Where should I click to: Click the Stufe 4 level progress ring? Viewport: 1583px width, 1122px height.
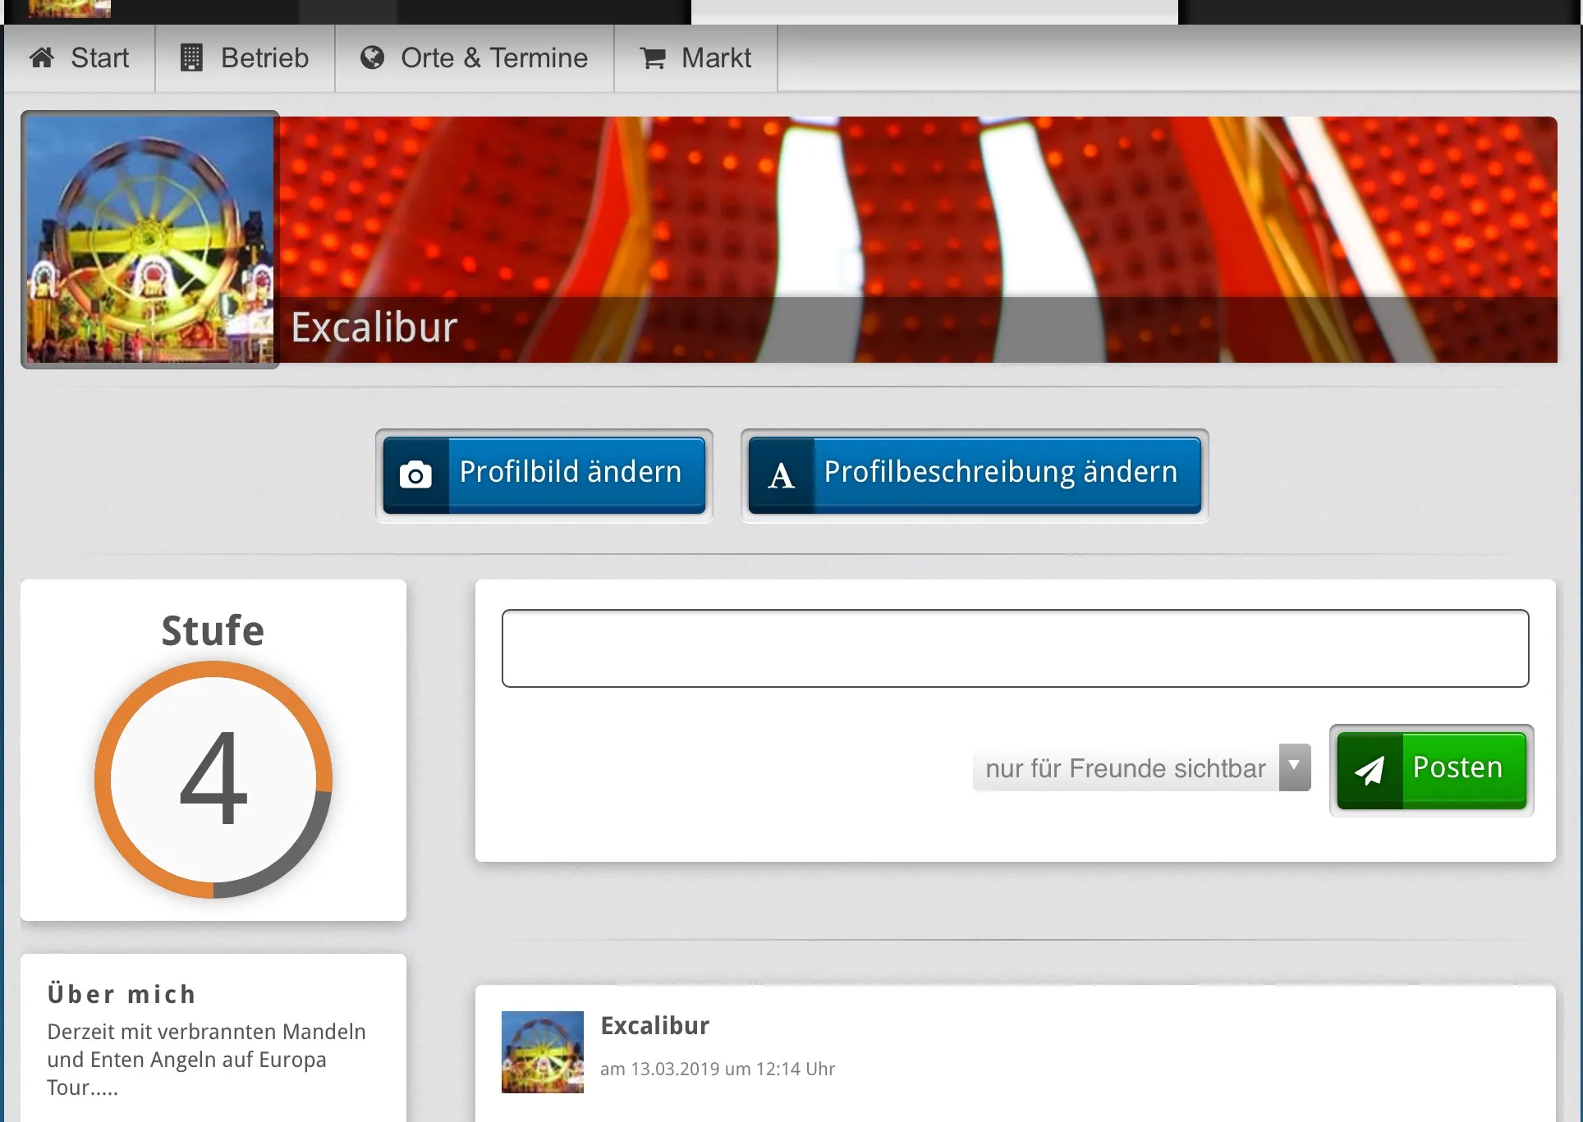[x=213, y=779]
